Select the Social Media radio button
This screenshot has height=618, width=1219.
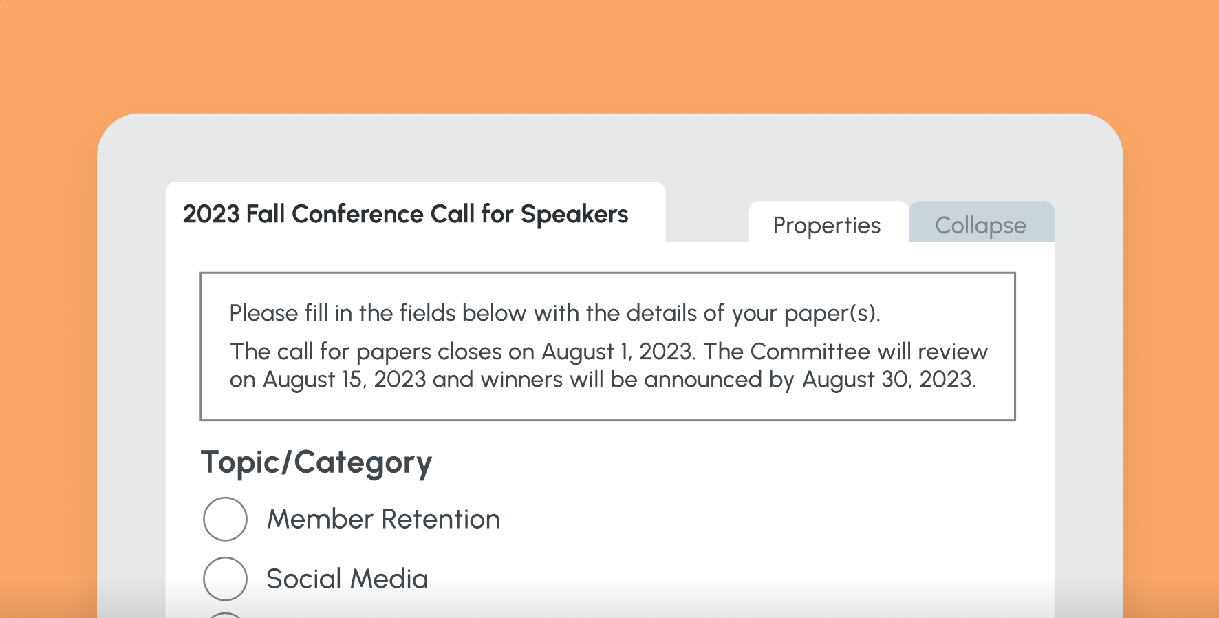225,579
